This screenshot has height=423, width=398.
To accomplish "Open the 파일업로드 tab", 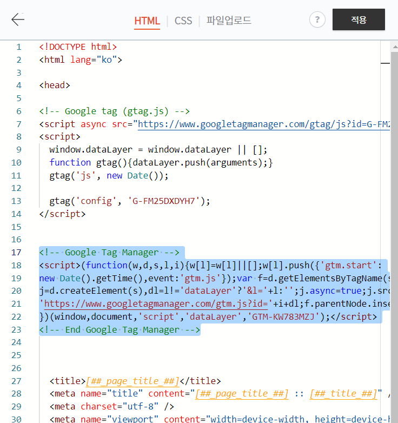I will tap(229, 21).
